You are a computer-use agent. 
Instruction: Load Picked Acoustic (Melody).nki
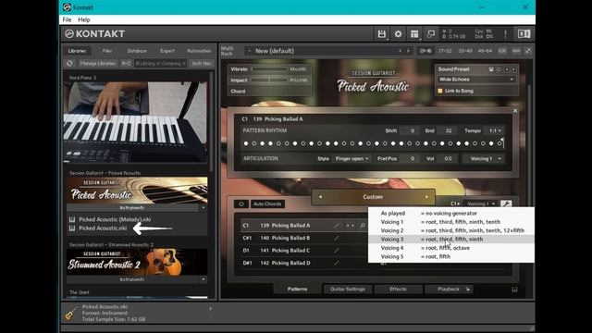coord(115,219)
